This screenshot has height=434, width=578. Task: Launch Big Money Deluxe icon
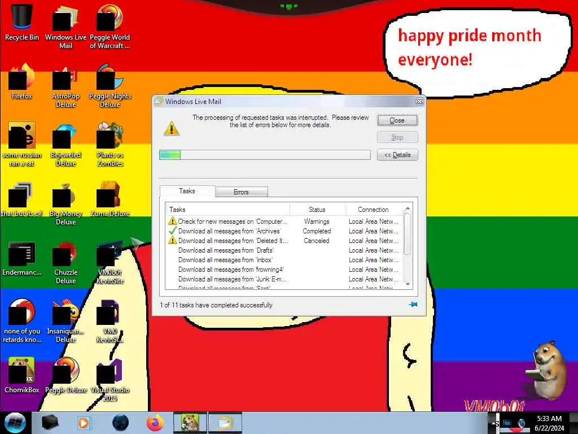[65, 203]
